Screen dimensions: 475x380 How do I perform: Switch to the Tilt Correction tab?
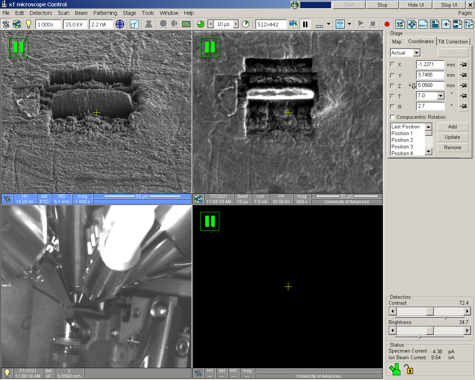pyautogui.click(x=453, y=42)
